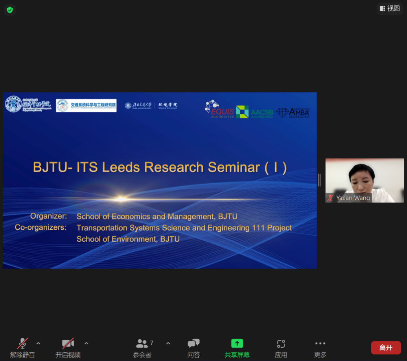Image resolution: width=407 pixels, height=361 pixels.
Task: Click the 'Organizer:' label on slide
Action: point(48,216)
